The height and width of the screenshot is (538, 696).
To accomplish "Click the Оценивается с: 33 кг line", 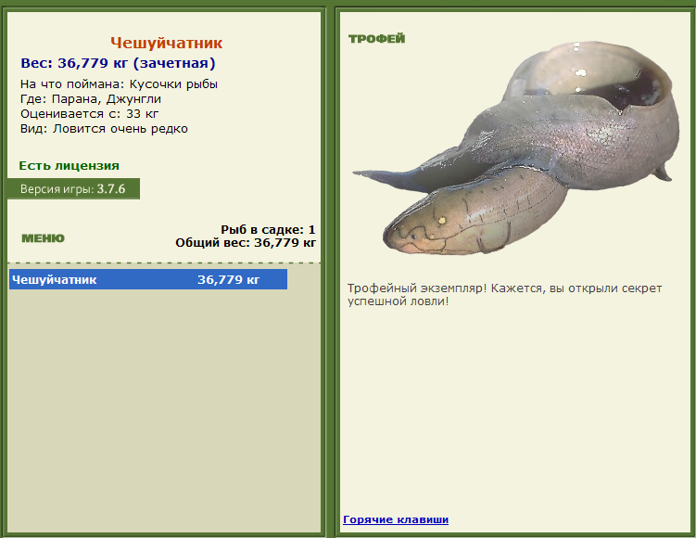I will (x=89, y=114).
